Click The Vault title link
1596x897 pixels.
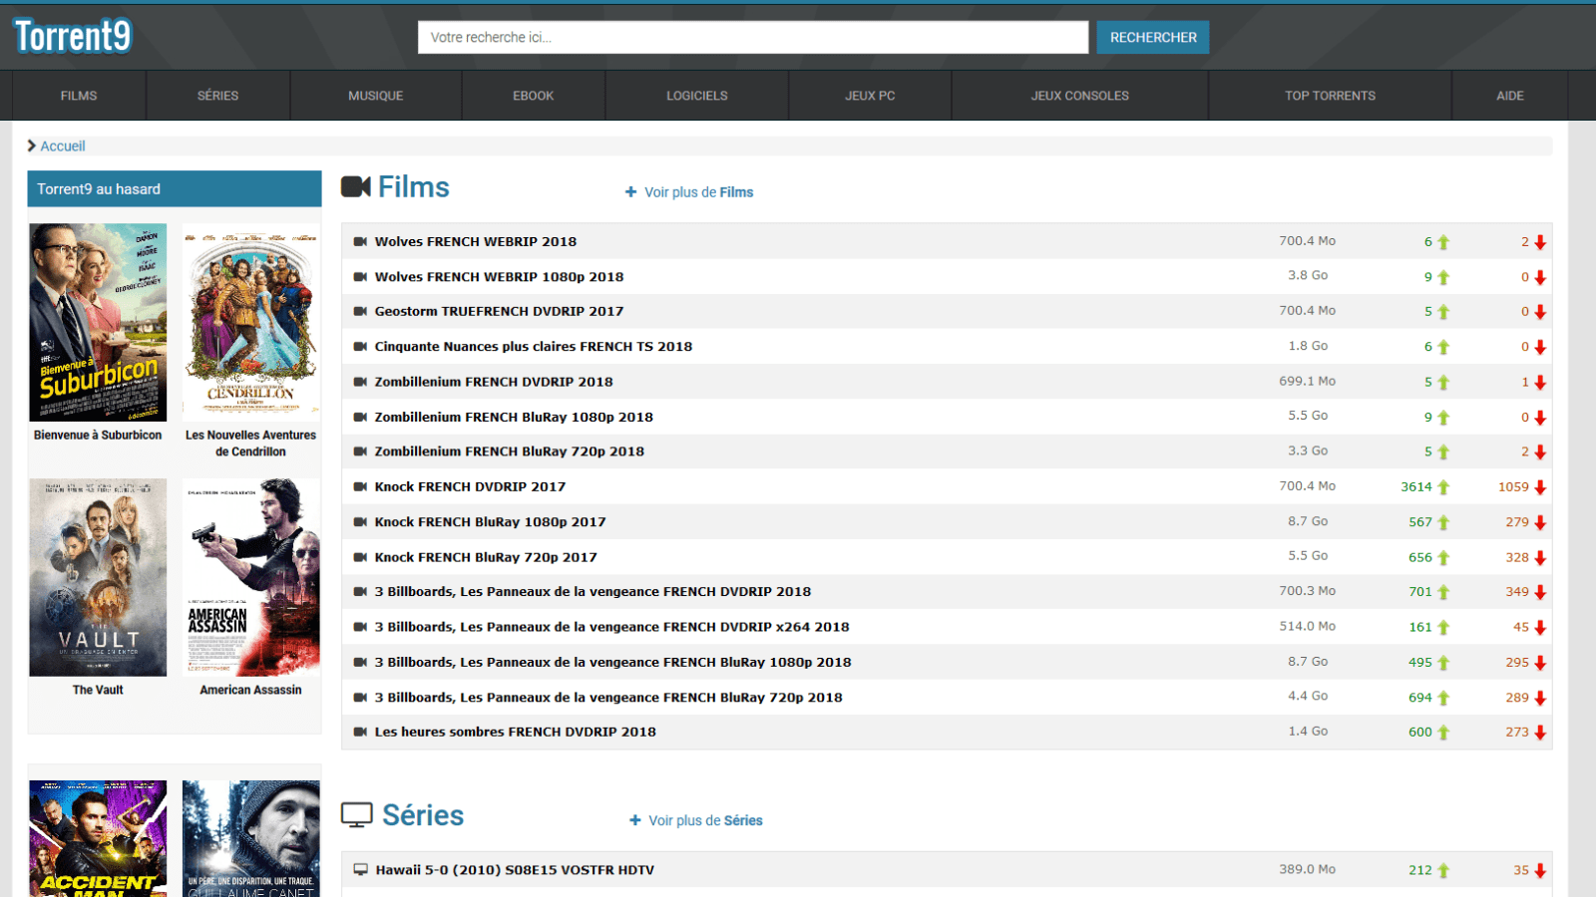(x=98, y=690)
